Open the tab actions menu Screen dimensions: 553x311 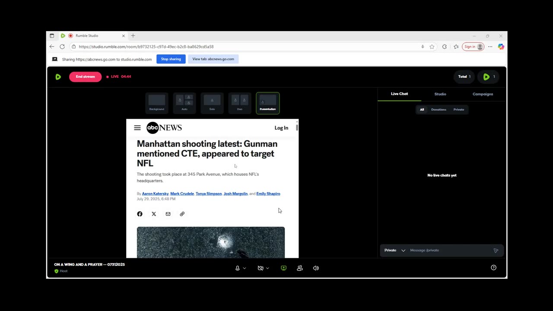[x=52, y=36]
